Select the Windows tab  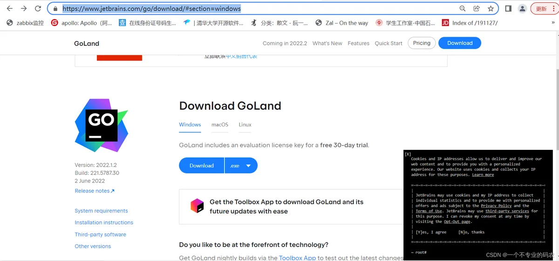point(190,125)
